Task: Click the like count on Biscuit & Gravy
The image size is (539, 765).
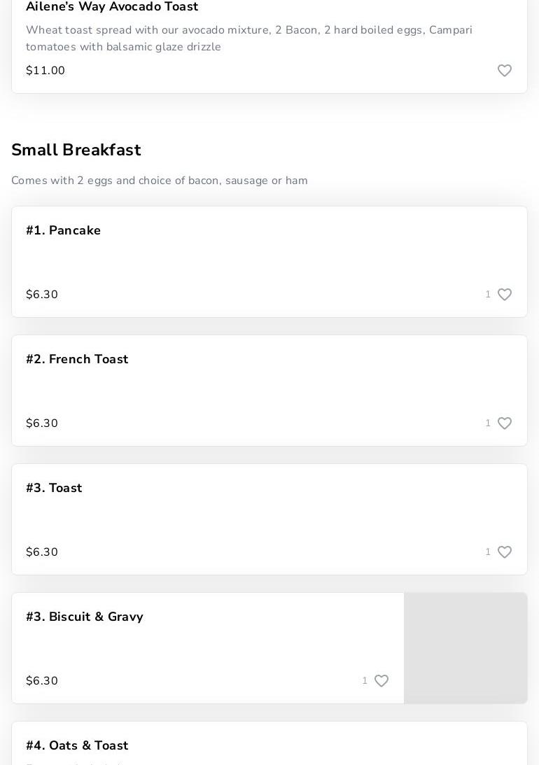Action: 365,681
